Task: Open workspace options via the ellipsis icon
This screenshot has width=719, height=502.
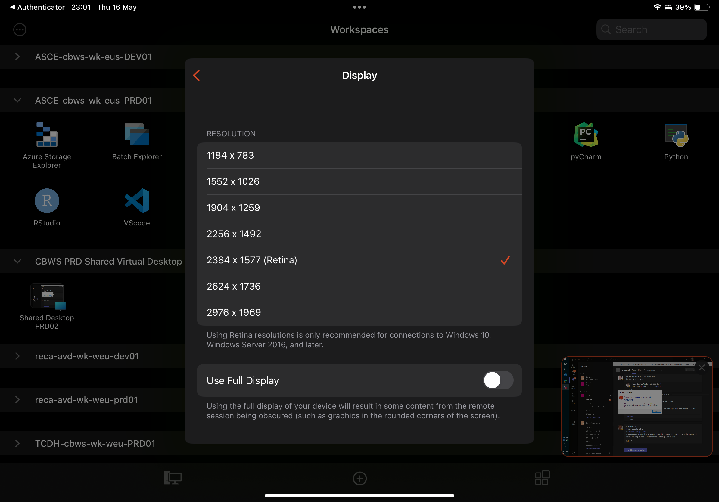Action: pyautogui.click(x=19, y=29)
